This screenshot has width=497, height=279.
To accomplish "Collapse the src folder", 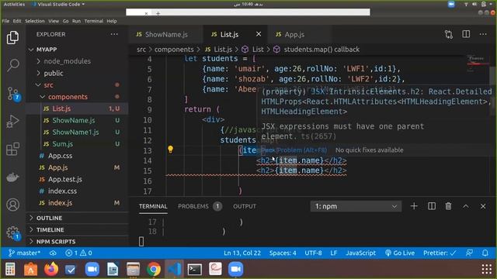I will [48, 85].
